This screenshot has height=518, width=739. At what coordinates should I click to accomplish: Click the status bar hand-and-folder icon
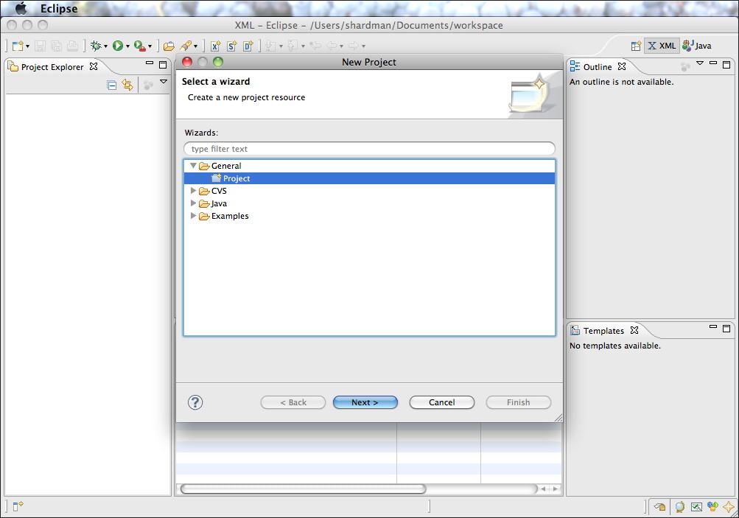[659, 507]
